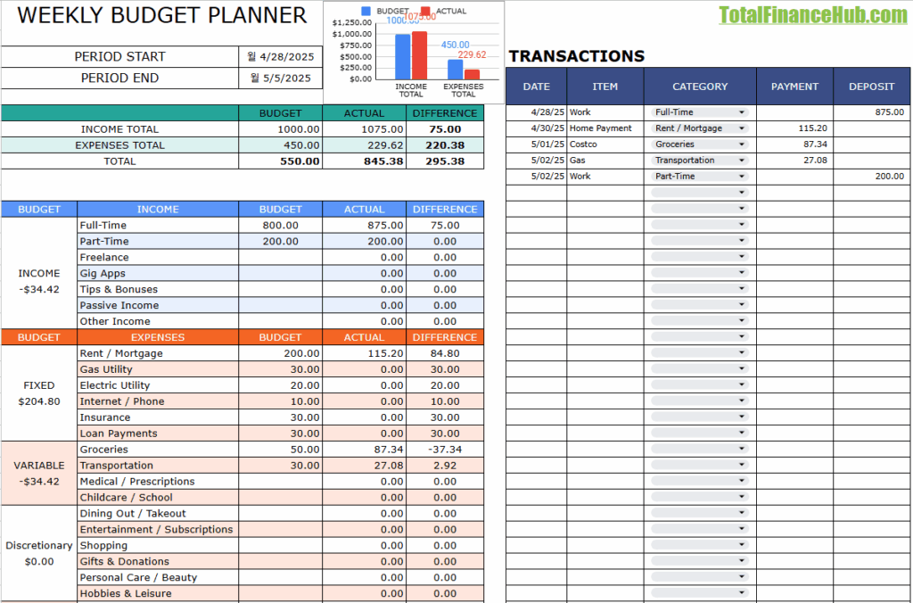Select the 115.20 payment for Home Payment
This screenshot has height=603, width=913.
tap(794, 128)
